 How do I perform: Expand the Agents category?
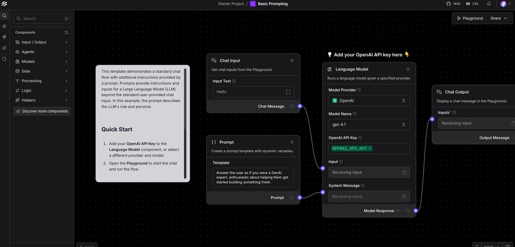tap(42, 52)
